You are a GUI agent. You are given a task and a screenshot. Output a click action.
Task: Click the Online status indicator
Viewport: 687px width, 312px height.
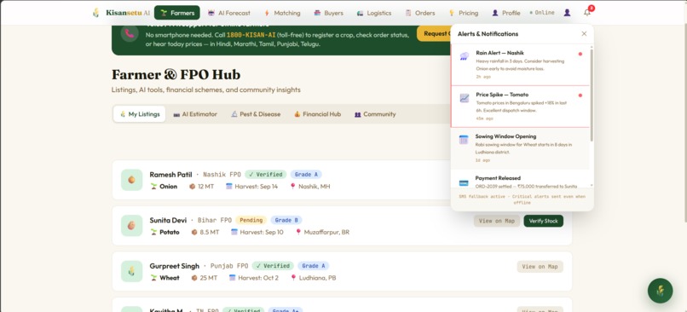point(542,13)
